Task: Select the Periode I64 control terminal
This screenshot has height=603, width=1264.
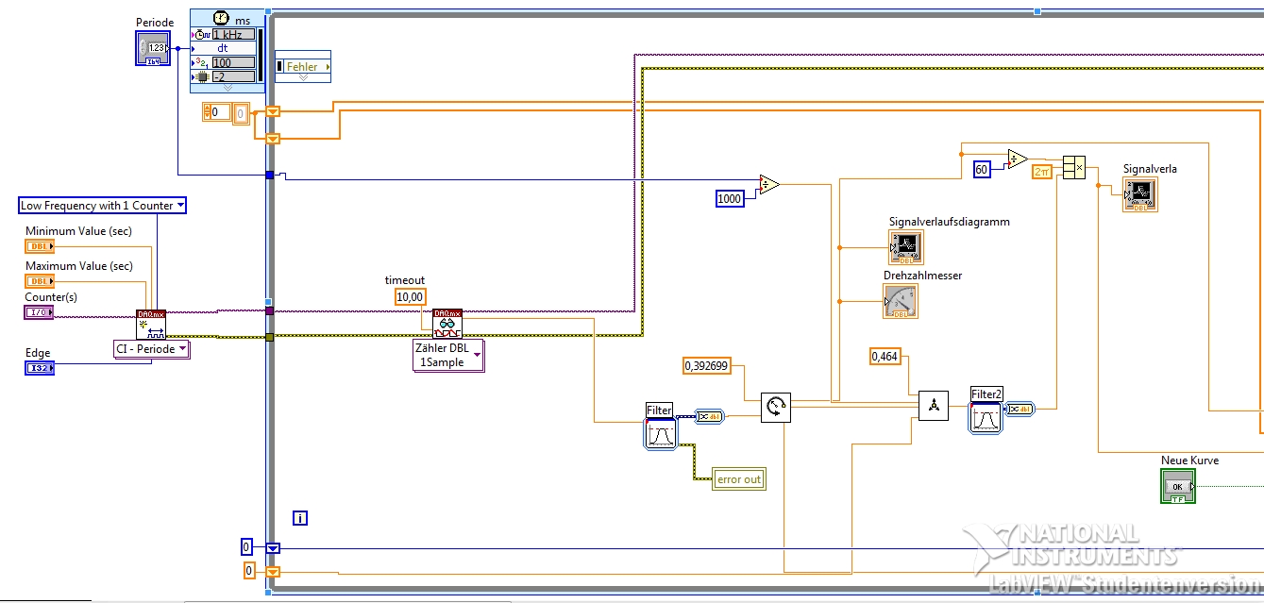Action: tap(153, 48)
